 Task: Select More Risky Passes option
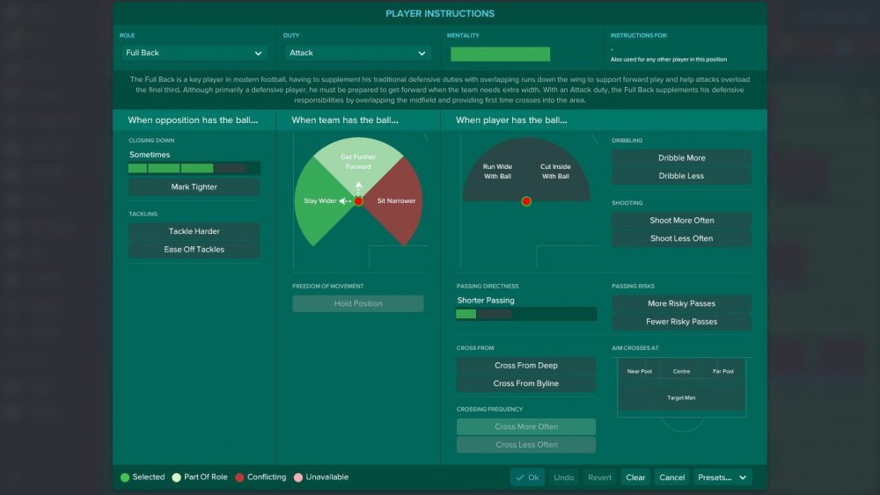tap(681, 303)
